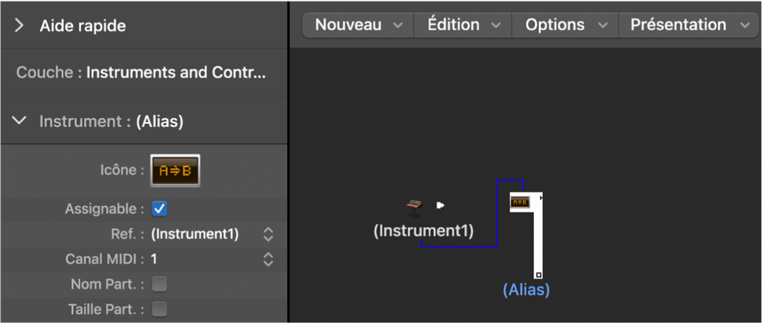This screenshot has width=763, height=323.
Task: Open the Canal MIDI pop-up menu
Action: click(x=268, y=259)
